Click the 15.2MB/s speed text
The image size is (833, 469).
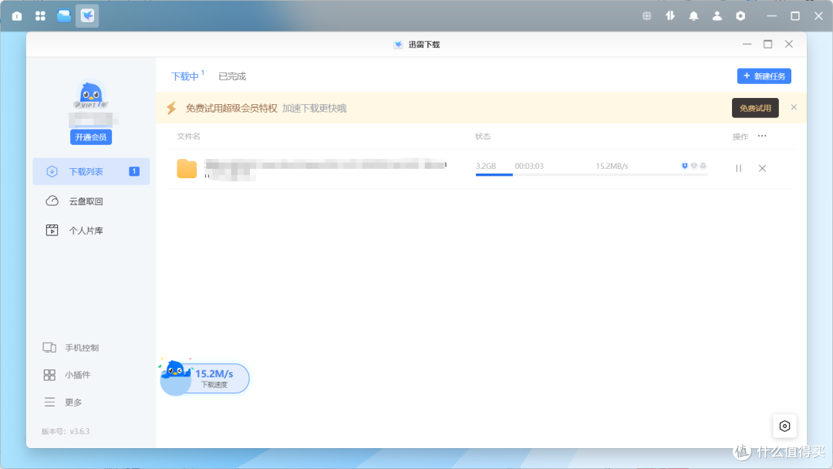click(612, 167)
